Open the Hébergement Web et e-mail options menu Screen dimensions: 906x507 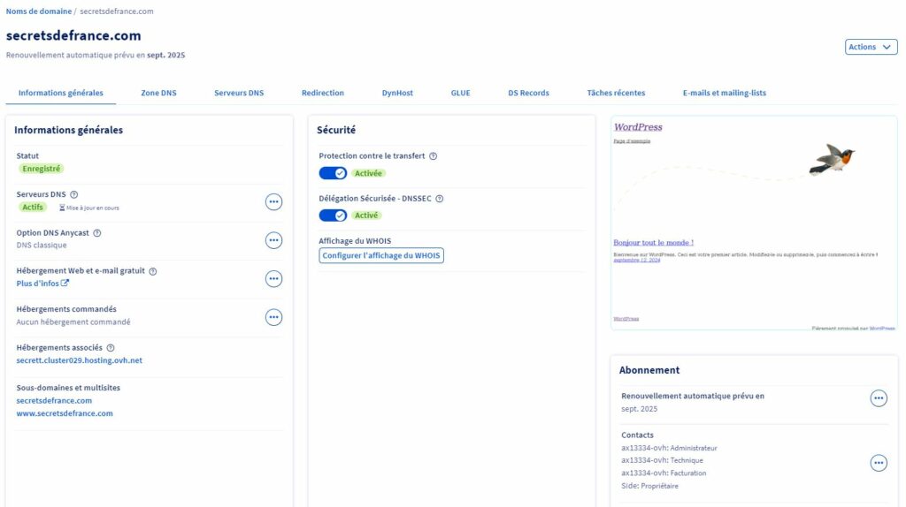pyautogui.click(x=273, y=279)
